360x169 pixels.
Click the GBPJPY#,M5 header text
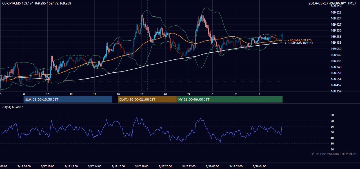tap(37, 3)
